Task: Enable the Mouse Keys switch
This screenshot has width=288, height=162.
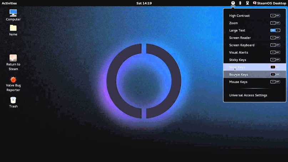Action: (x=275, y=82)
